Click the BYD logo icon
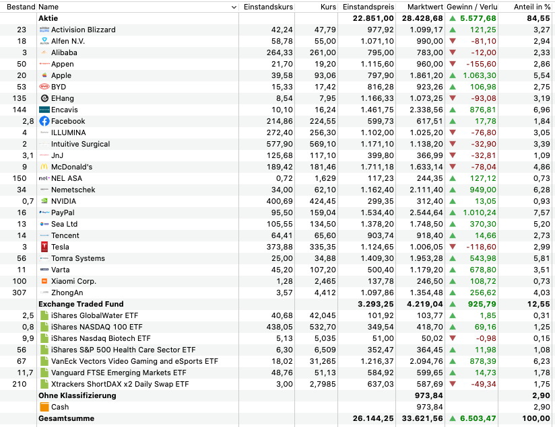Image resolution: width=555 pixels, height=427 pixels. [44, 87]
